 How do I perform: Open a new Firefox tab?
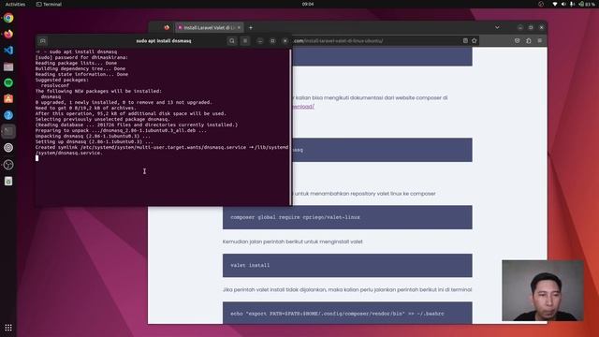251,27
